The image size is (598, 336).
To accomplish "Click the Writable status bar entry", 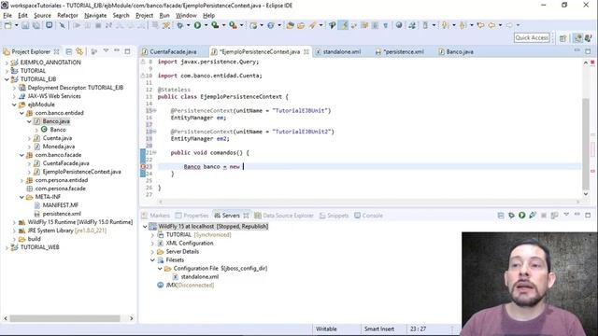I will [326, 329].
